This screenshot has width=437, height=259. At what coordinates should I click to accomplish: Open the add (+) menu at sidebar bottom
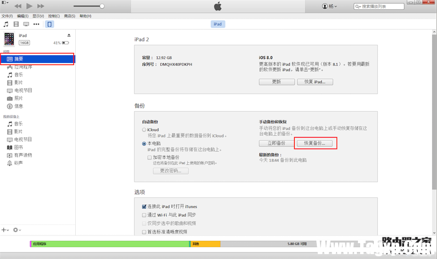[5, 230]
